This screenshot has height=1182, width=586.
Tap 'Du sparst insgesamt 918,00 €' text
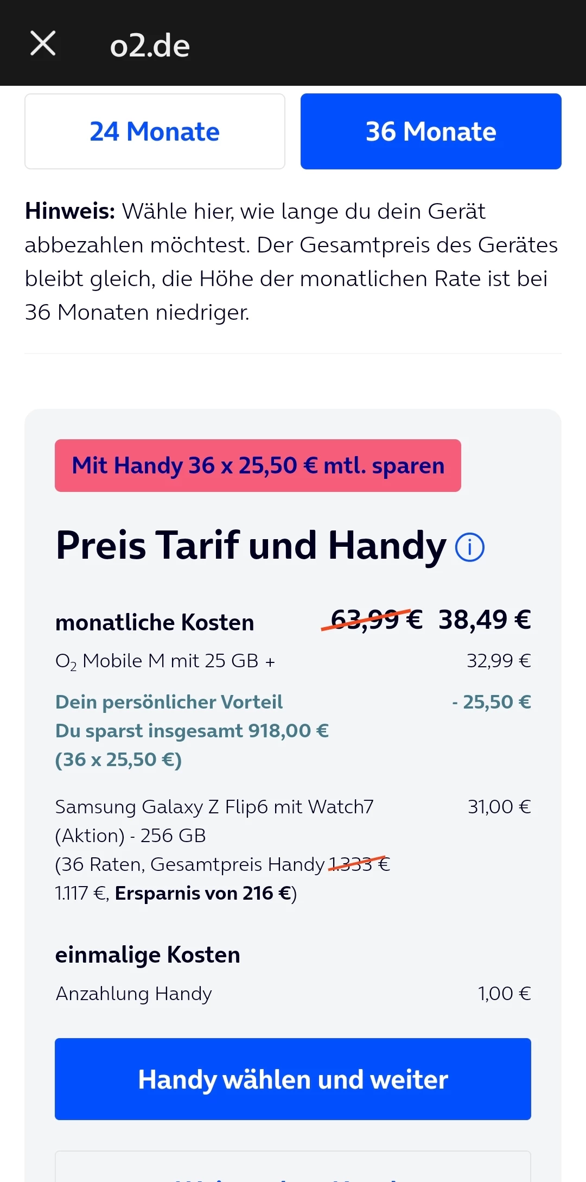click(x=192, y=731)
